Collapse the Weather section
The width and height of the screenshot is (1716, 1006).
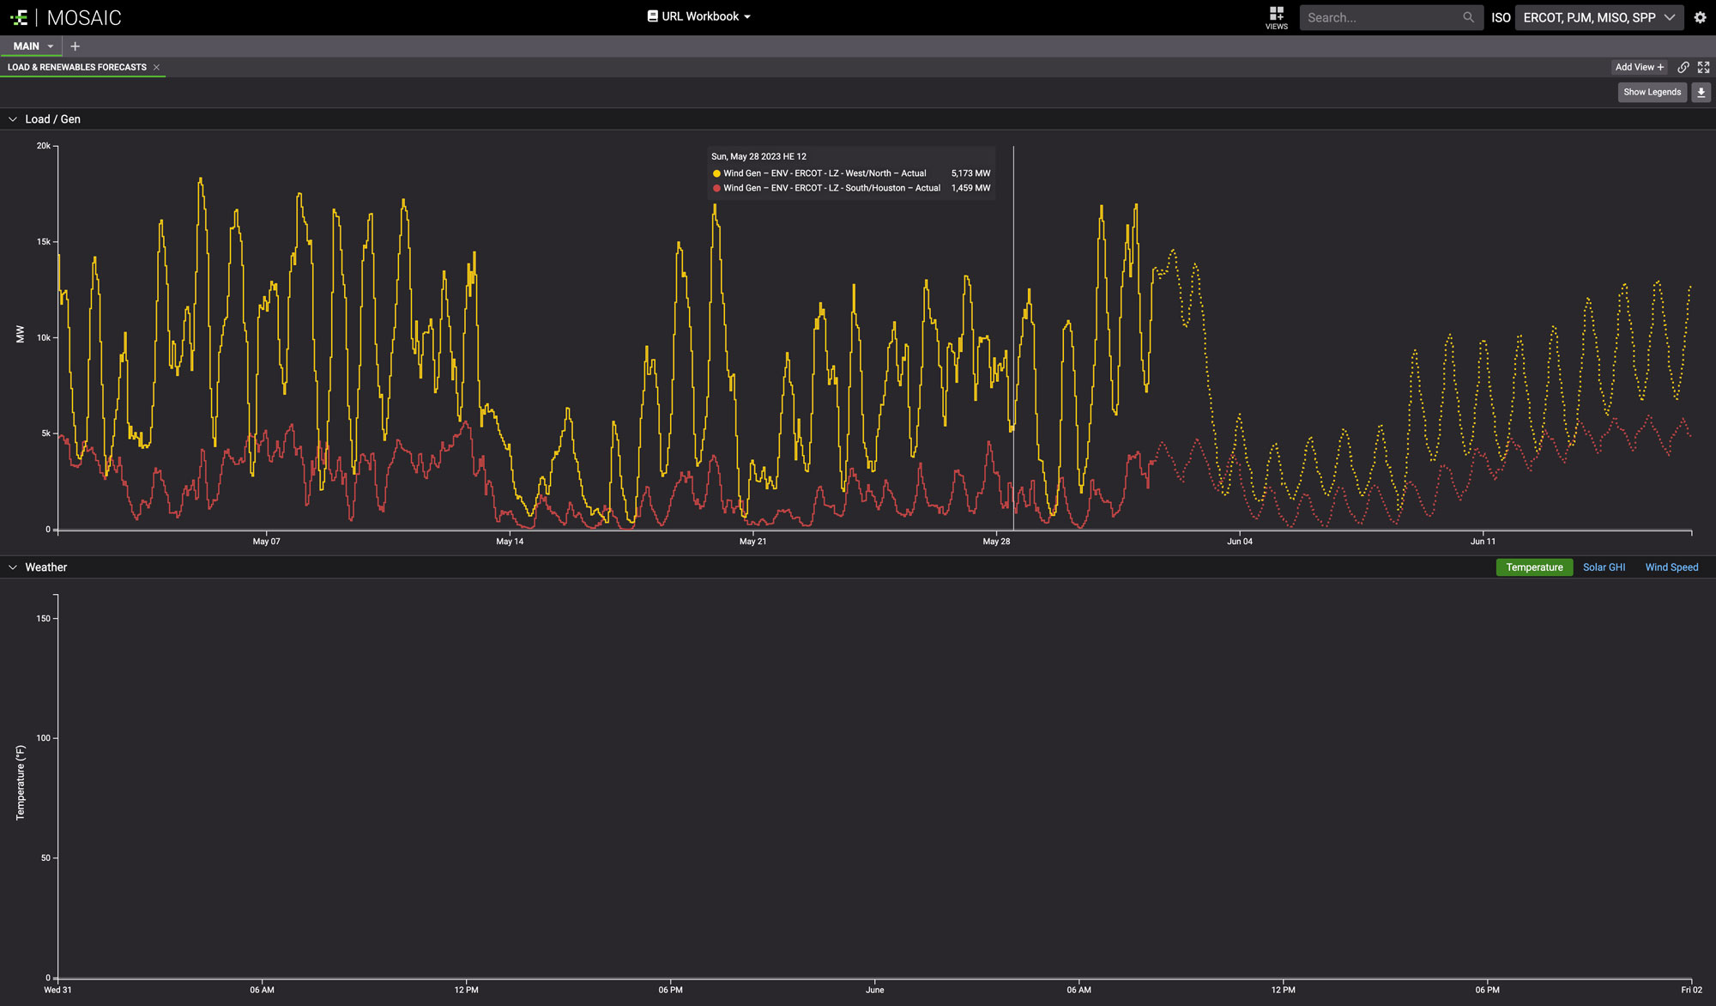click(13, 567)
